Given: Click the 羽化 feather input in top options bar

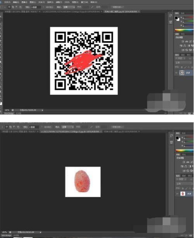Looking at the screenshot, I should pos(36,7).
